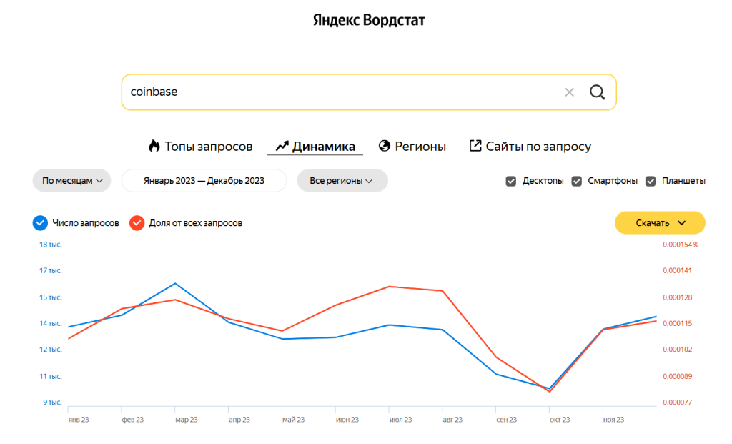Expand the Все регионы dropdown
This screenshot has height=444, width=732.
(342, 181)
